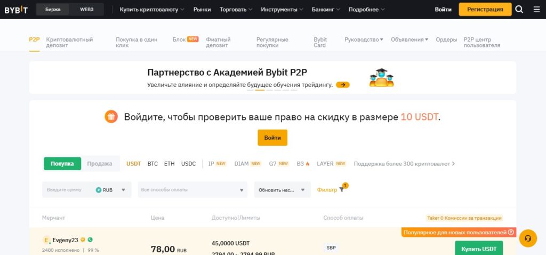Expand the Купить криптовалюту menu
Viewport: 546px width, 255px height.
pyautogui.click(x=152, y=10)
